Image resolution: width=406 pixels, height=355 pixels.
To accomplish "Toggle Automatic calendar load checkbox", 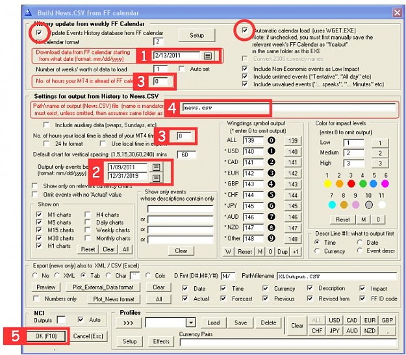I will click(x=245, y=31).
